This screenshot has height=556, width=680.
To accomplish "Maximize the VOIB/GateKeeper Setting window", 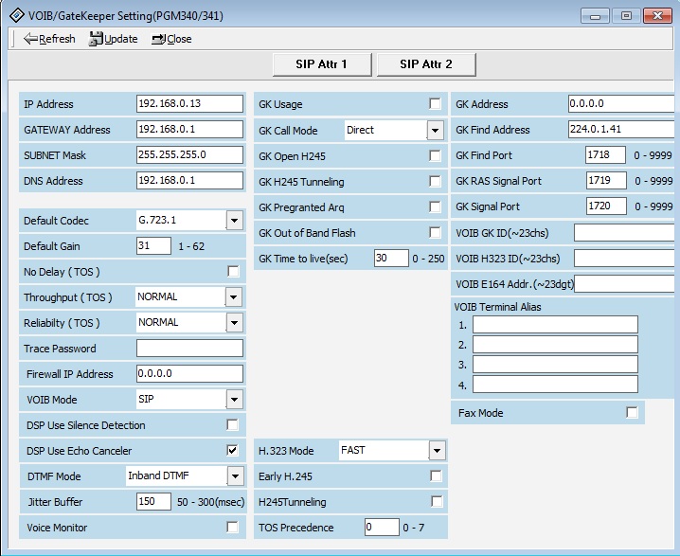I will tap(625, 15).
